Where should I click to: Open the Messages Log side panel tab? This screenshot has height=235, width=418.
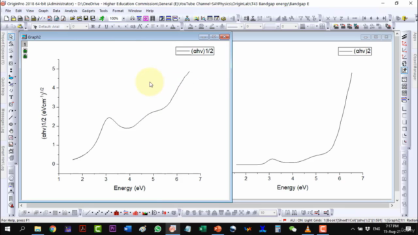pyautogui.click(x=3, y=121)
